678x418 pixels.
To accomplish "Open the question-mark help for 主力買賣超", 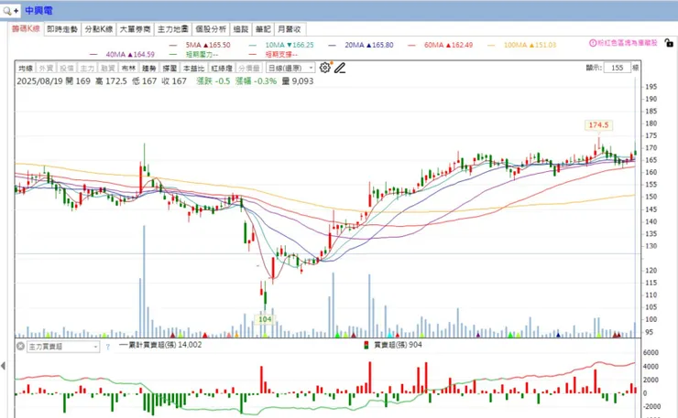I will coord(108,347).
